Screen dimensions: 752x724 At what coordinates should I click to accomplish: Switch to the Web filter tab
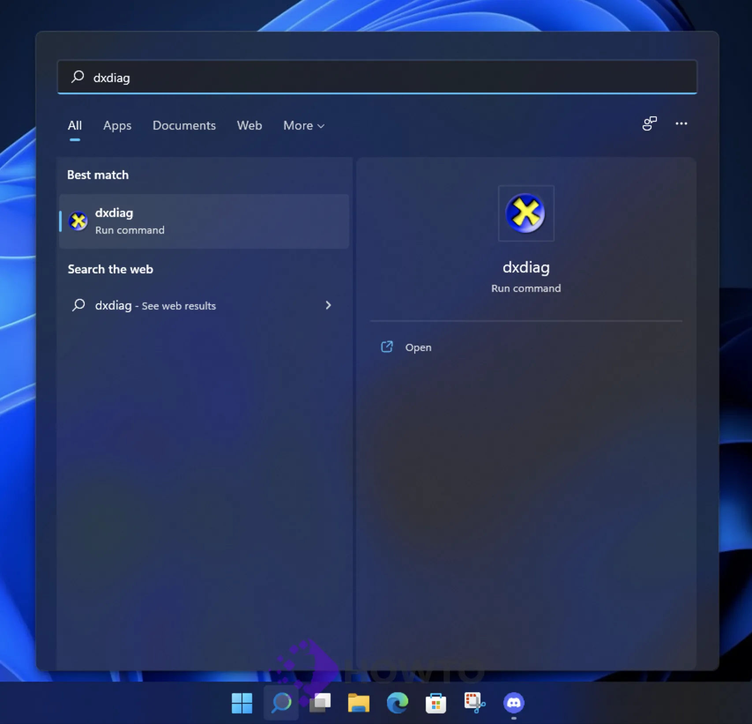[x=249, y=126]
